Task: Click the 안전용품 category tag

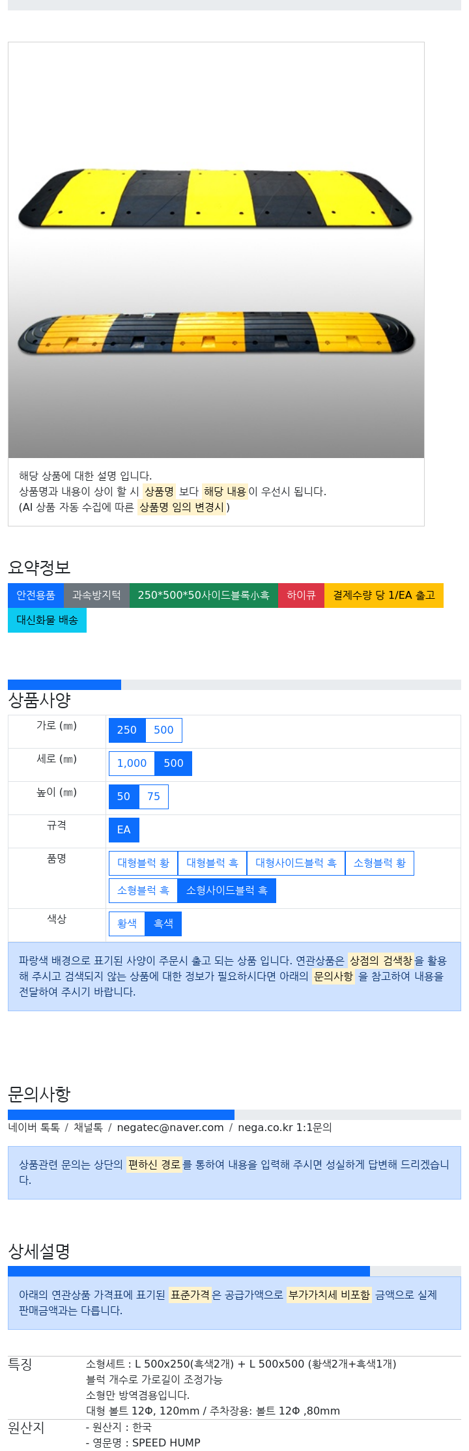Action: (36, 596)
